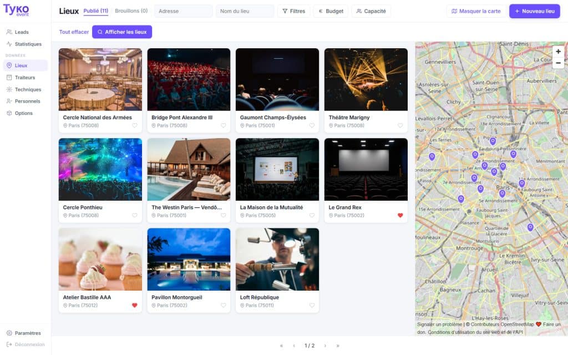Click Afficher les lieux button

[122, 32]
